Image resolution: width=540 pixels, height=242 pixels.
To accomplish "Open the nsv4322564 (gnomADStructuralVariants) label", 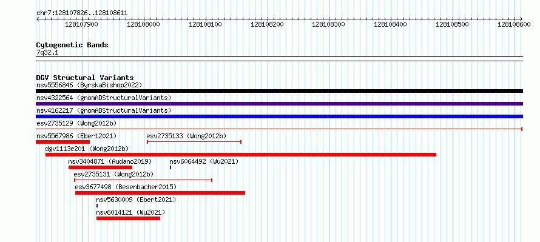I will [x=104, y=98].
